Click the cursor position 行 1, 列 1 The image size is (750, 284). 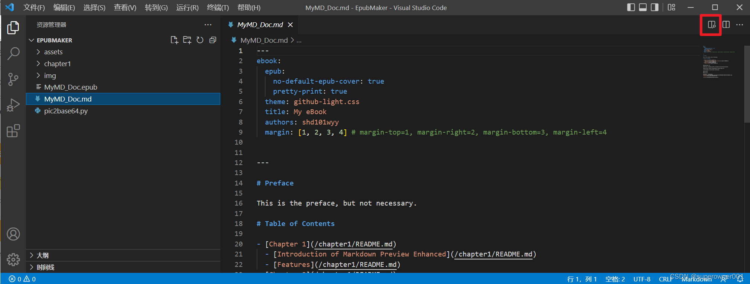tap(582, 279)
